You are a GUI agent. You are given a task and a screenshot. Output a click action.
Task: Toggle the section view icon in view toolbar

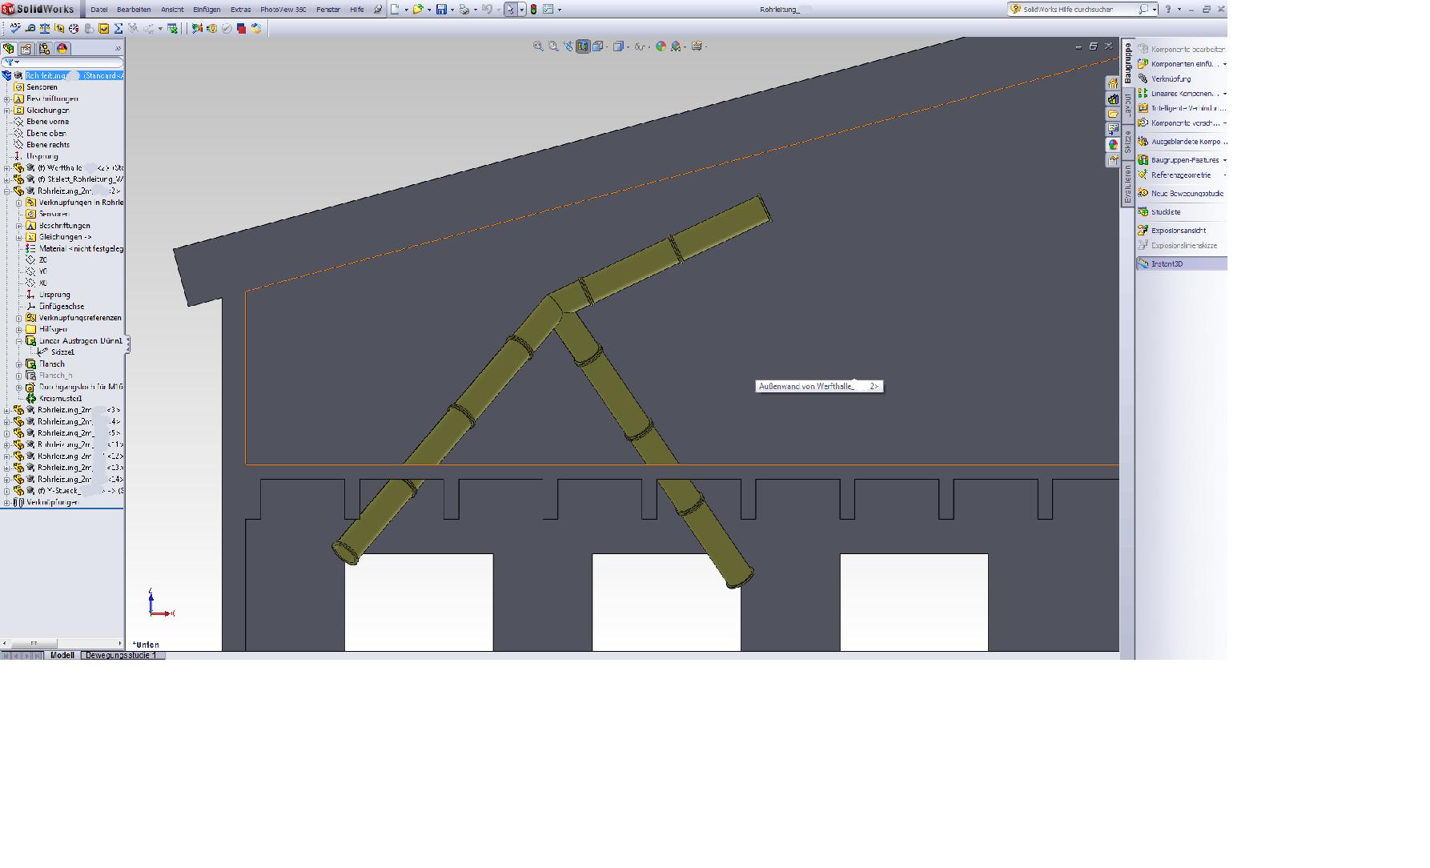pyautogui.click(x=583, y=46)
